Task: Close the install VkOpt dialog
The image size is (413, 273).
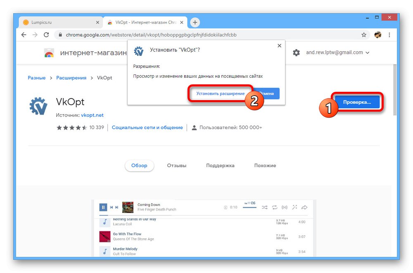Action: 279,45
